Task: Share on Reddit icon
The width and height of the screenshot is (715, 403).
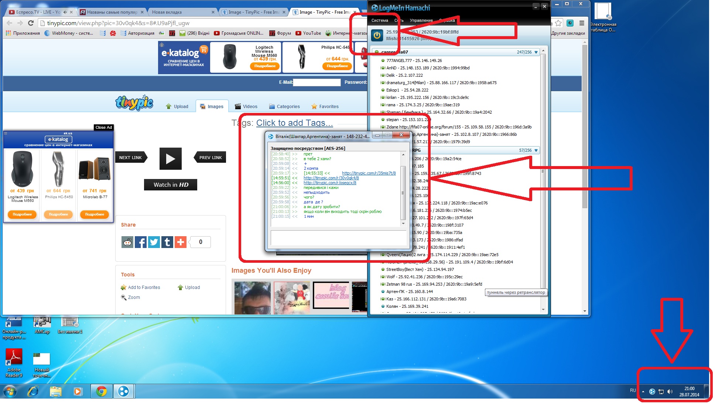Action: pyautogui.click(x=127, y=242)
